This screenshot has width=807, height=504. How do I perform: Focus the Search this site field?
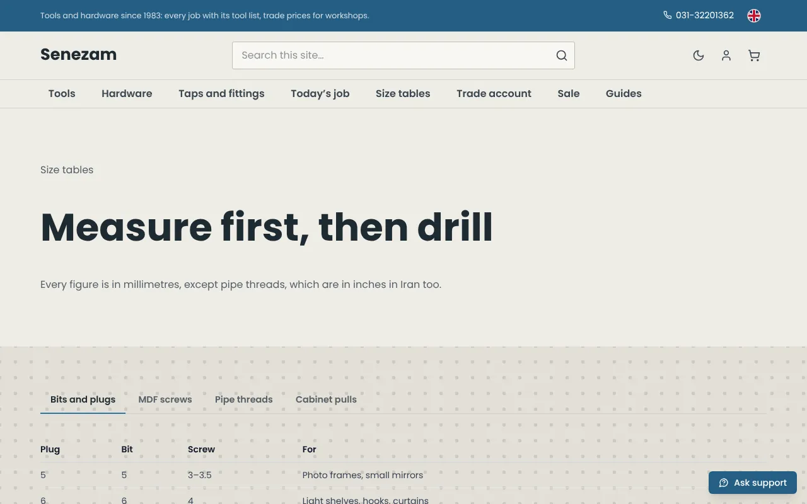click(x=403, y=55)
